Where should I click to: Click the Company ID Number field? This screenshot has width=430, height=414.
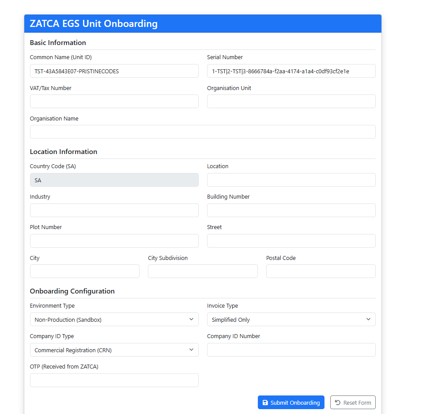[291, 350]
